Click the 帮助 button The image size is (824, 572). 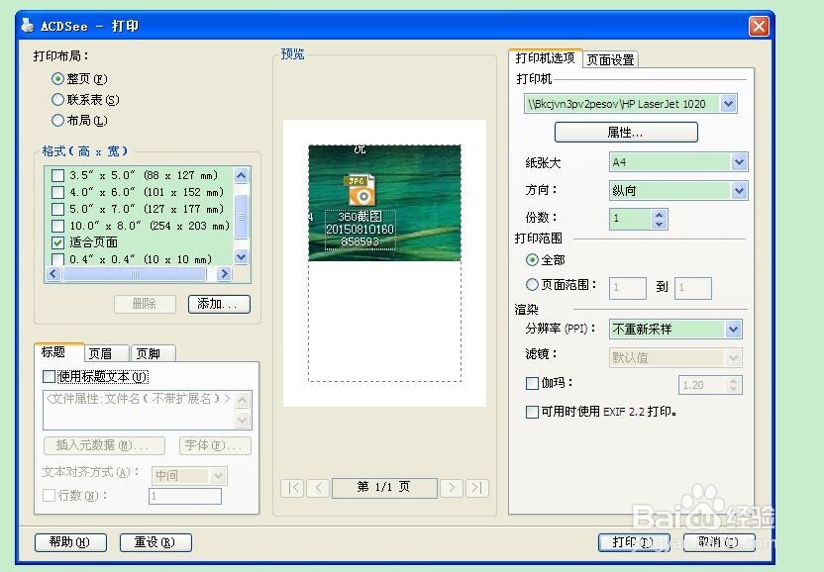[70, 542]
